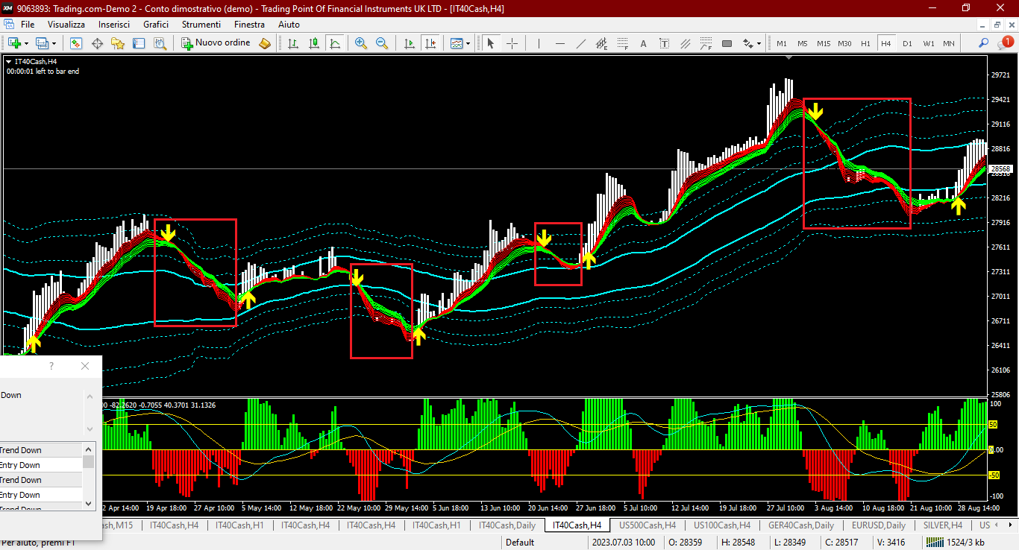Image resolution: width=1019 pixels, height=550 pixels.
Task: Switch to SILVER,H4 chart tab
Action: click(942, 525)
